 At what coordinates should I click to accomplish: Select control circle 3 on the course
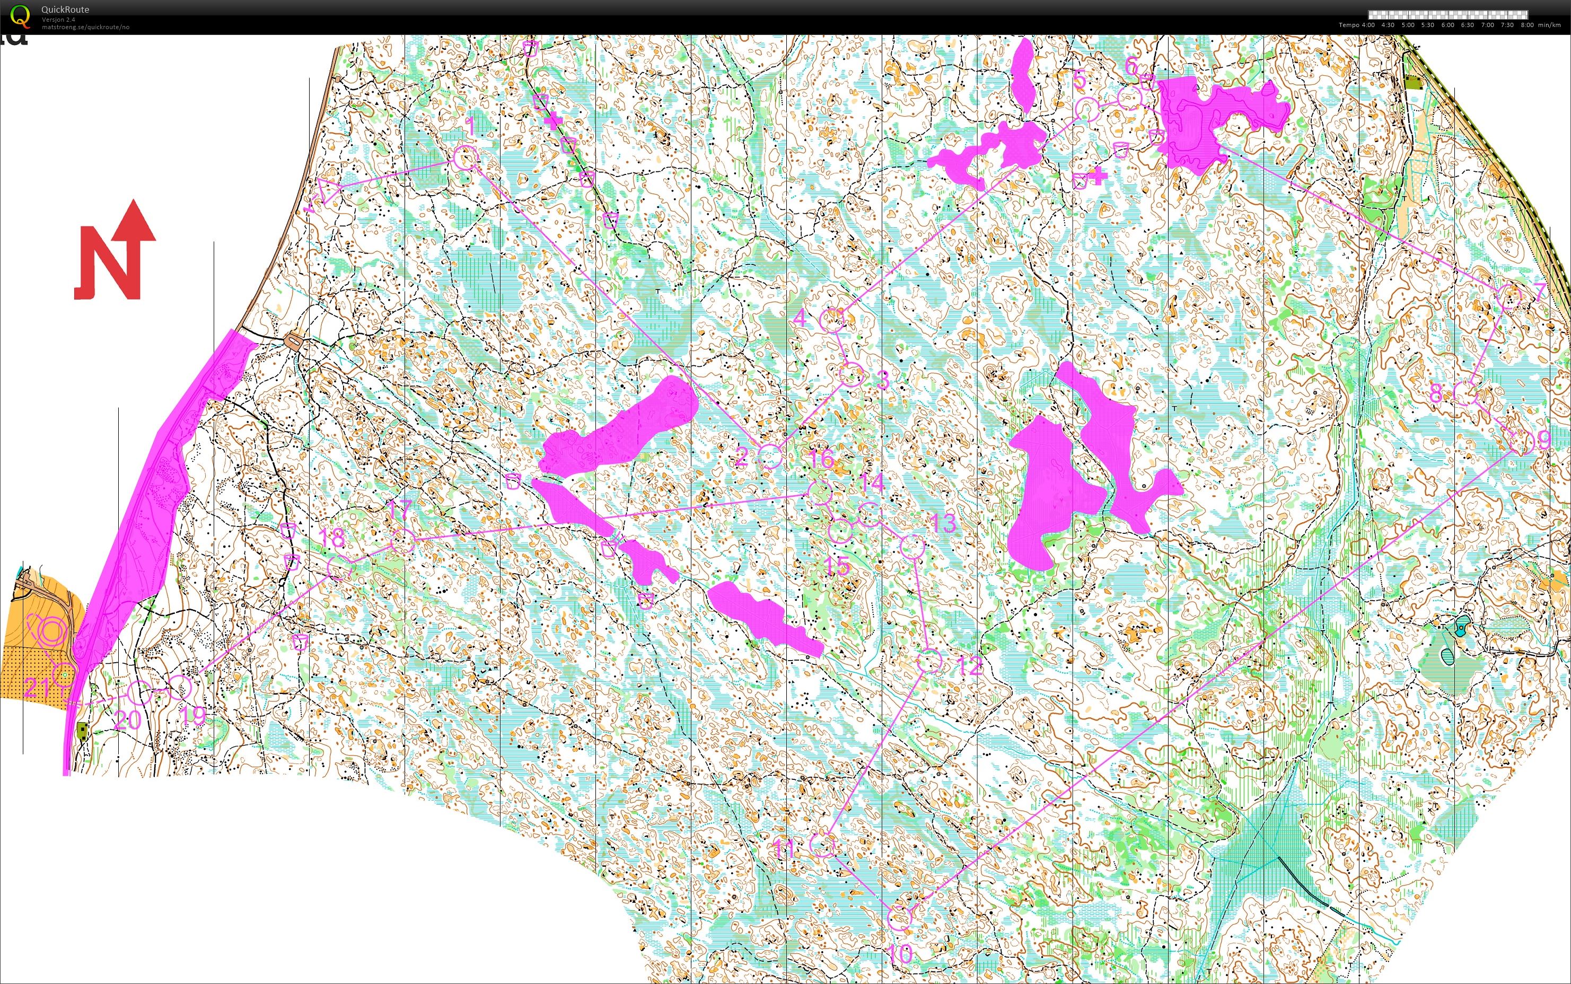(x=851, y=375)
